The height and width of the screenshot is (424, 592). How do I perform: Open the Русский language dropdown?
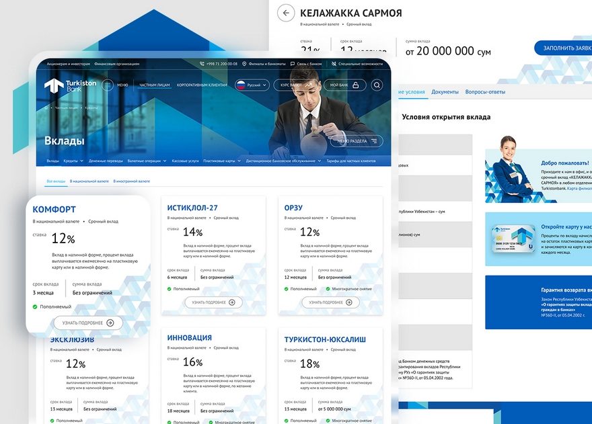coord(252,85)
